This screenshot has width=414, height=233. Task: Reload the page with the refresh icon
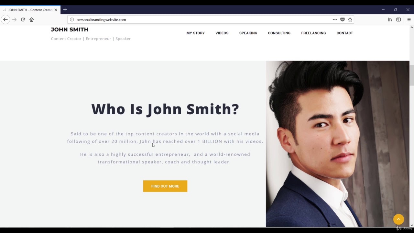tap(23, 20)
